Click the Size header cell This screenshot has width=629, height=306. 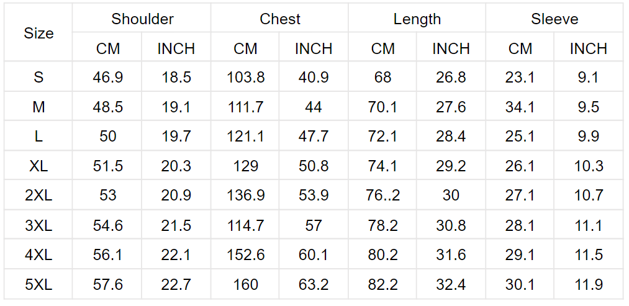[x=38, y=33]
